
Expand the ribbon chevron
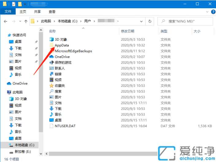(x=207, y=12)
